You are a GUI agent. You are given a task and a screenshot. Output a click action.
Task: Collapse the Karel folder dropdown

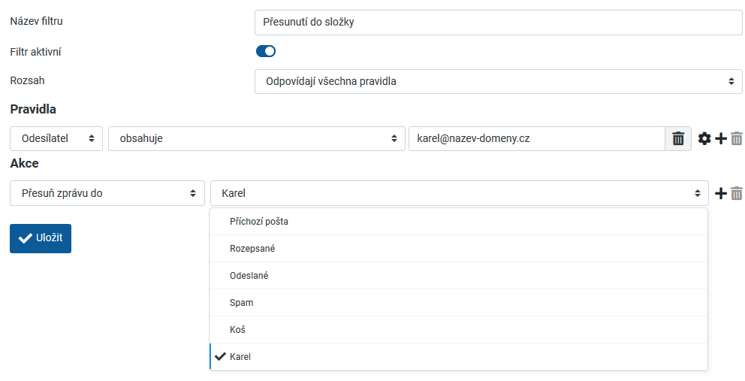click(x=459, y=193)
